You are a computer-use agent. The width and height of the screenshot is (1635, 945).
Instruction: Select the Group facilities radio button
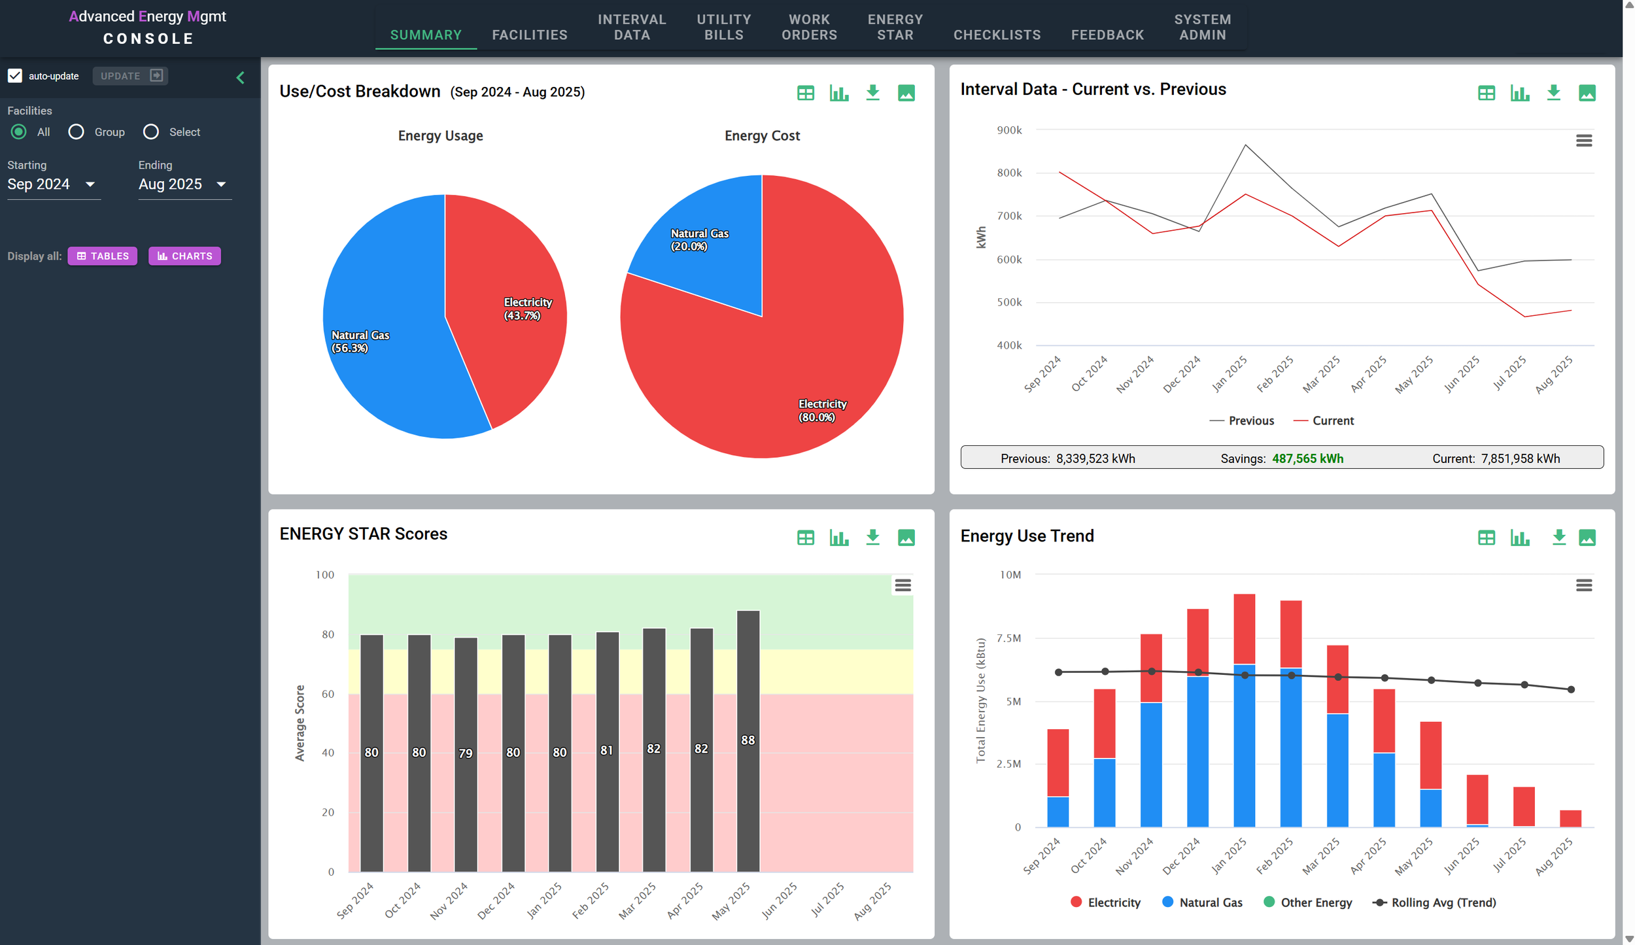point(77,132)
